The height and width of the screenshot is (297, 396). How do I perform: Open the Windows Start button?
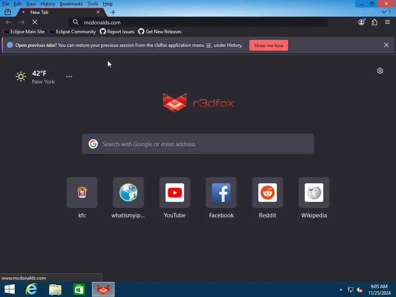point(10,289)
